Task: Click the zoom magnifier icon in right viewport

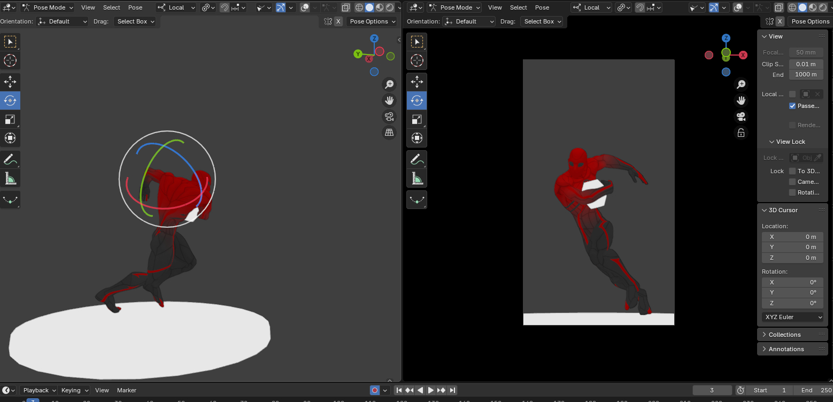Action: tap(741, 84)
